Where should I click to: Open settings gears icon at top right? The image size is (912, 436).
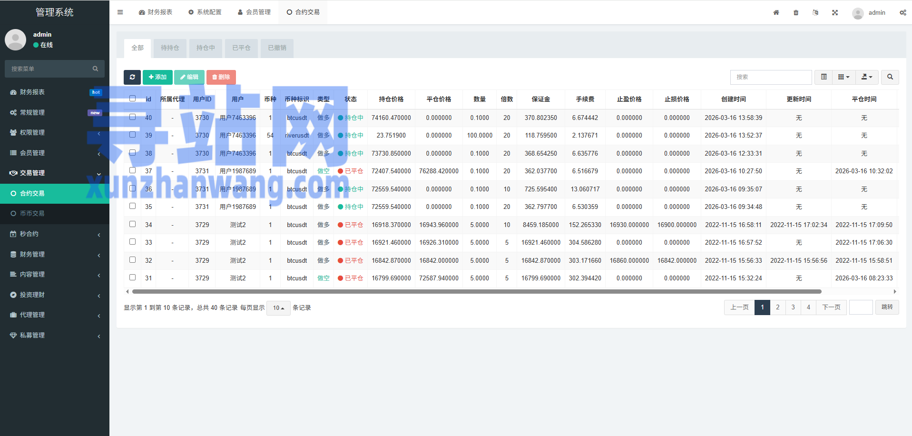(902, 12)
